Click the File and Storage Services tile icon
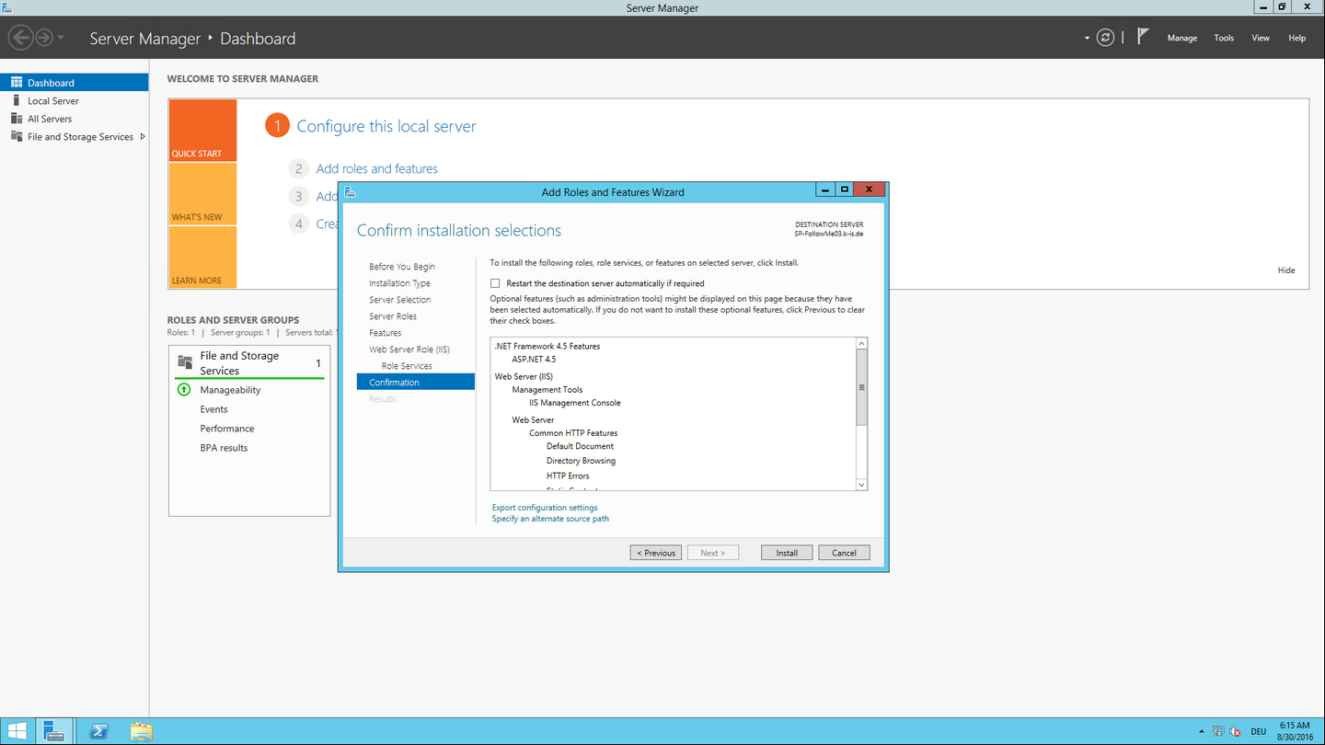The image size is (1325, 745). pyautogui.click(x=185, y=362)
